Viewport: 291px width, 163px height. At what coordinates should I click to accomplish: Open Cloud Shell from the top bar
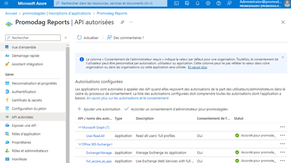tap(176, 4)
